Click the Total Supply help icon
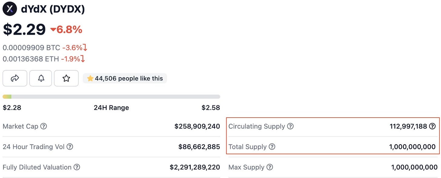The height and width of the screenshot is (178, 441). [272, 147]
